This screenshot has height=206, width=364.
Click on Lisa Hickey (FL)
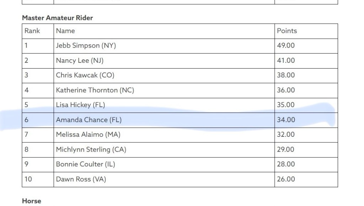point(80,105)
